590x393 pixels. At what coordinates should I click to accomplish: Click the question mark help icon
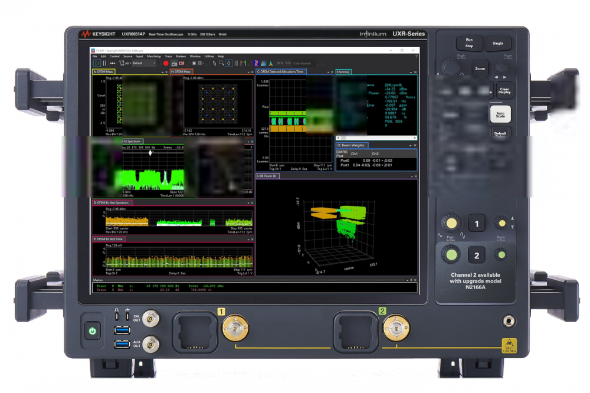(416, 57)
